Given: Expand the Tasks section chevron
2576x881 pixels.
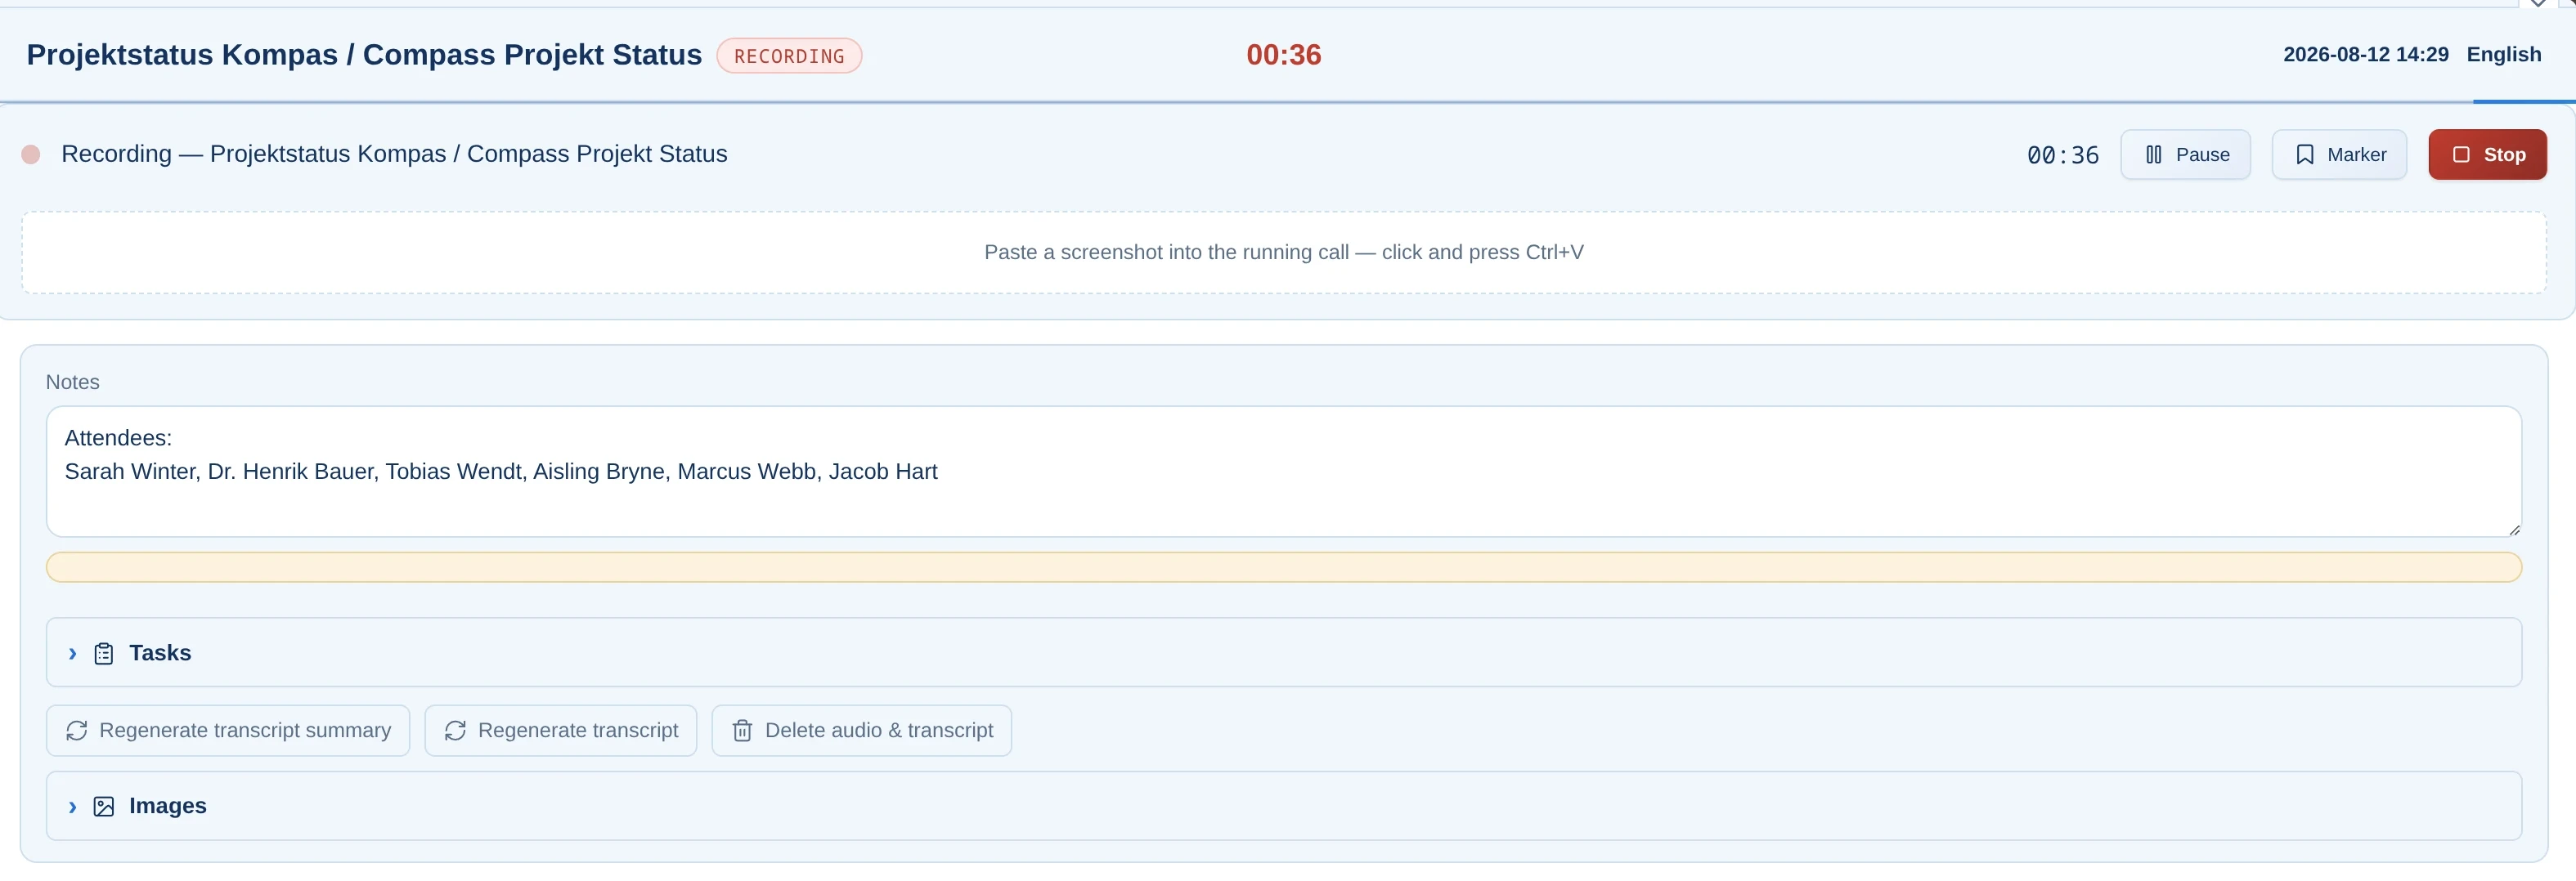Looking at the screenshot, I should pyautogui.click(x=73, y=653).
